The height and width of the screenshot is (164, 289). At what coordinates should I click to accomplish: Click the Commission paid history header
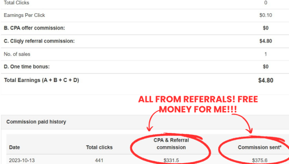(36, 122)
